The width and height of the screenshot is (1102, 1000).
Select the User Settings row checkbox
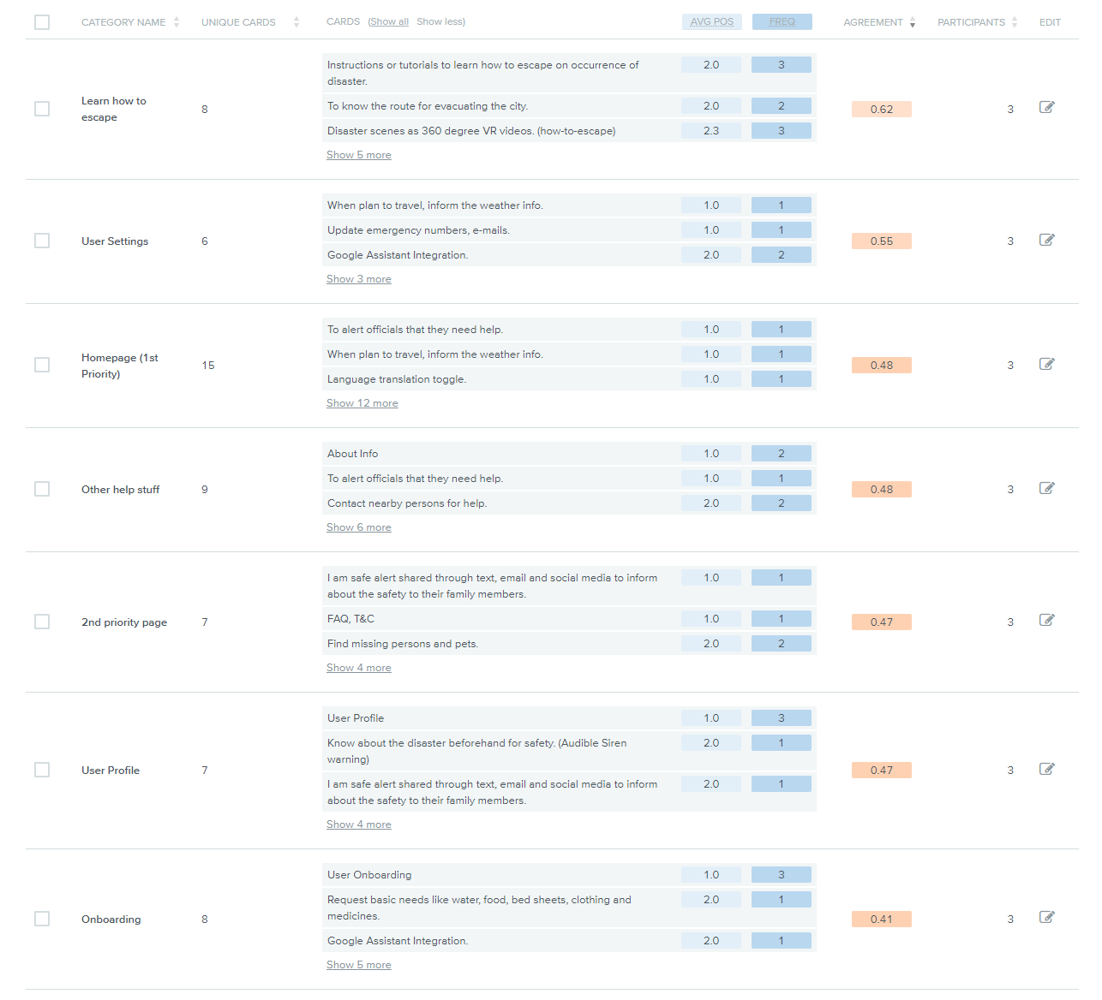42,241
